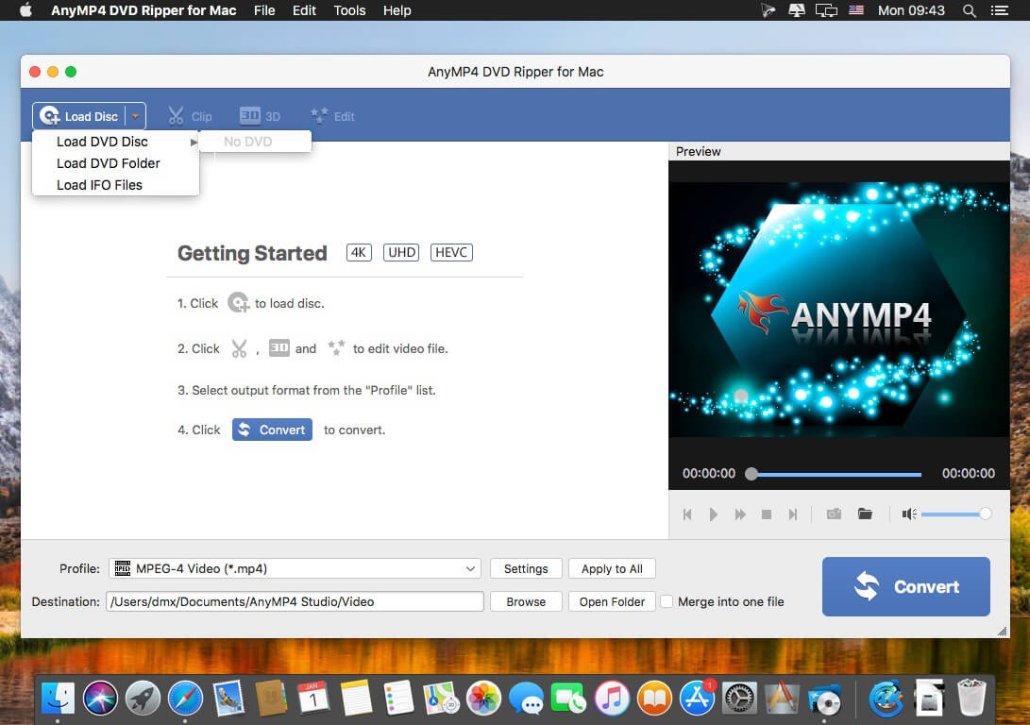This screenshot has height=725, width=1030.
Task: Click the ANYMP4 preview thumbnail
Action: (839, 309)
